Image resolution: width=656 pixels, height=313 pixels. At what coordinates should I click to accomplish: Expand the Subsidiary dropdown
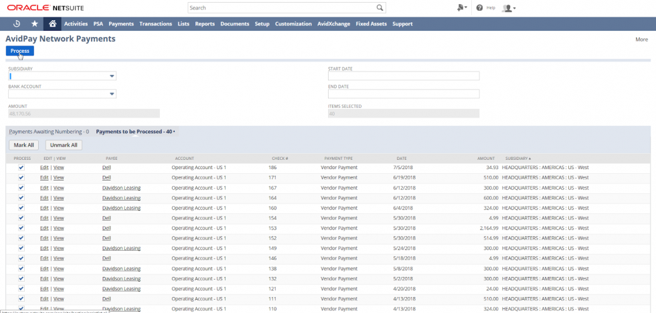(112, 76)
